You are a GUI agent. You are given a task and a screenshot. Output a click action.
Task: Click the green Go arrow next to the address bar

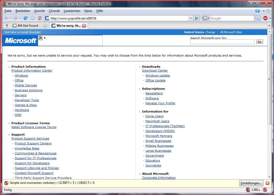click(x=197, y=18)
